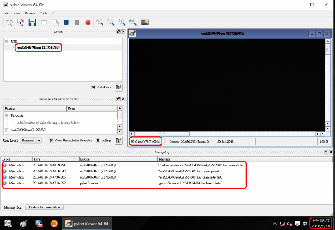Switch to the Feature Documentation tab
The image size is (335, 230).
(46, 207)
